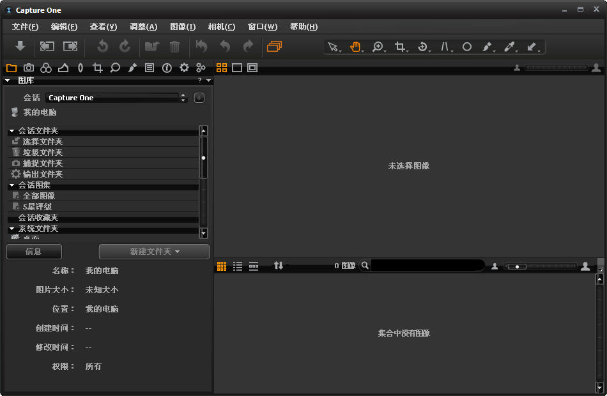Viewport: 607px width, 396px height.
Task: Open the Color tool tab circles icon
Action: point(46,68)
